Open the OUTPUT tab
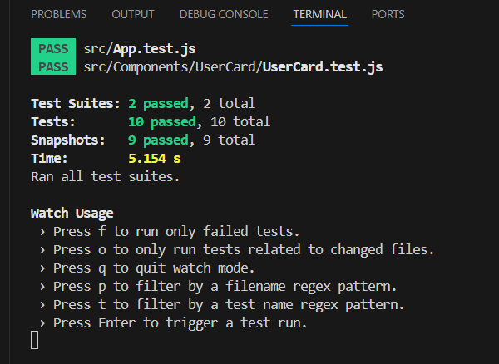Viewport: 499px width, 364px height. (133, 14)
